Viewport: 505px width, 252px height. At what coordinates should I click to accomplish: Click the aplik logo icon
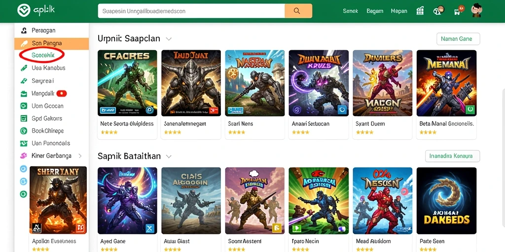(x=24, y=10)
